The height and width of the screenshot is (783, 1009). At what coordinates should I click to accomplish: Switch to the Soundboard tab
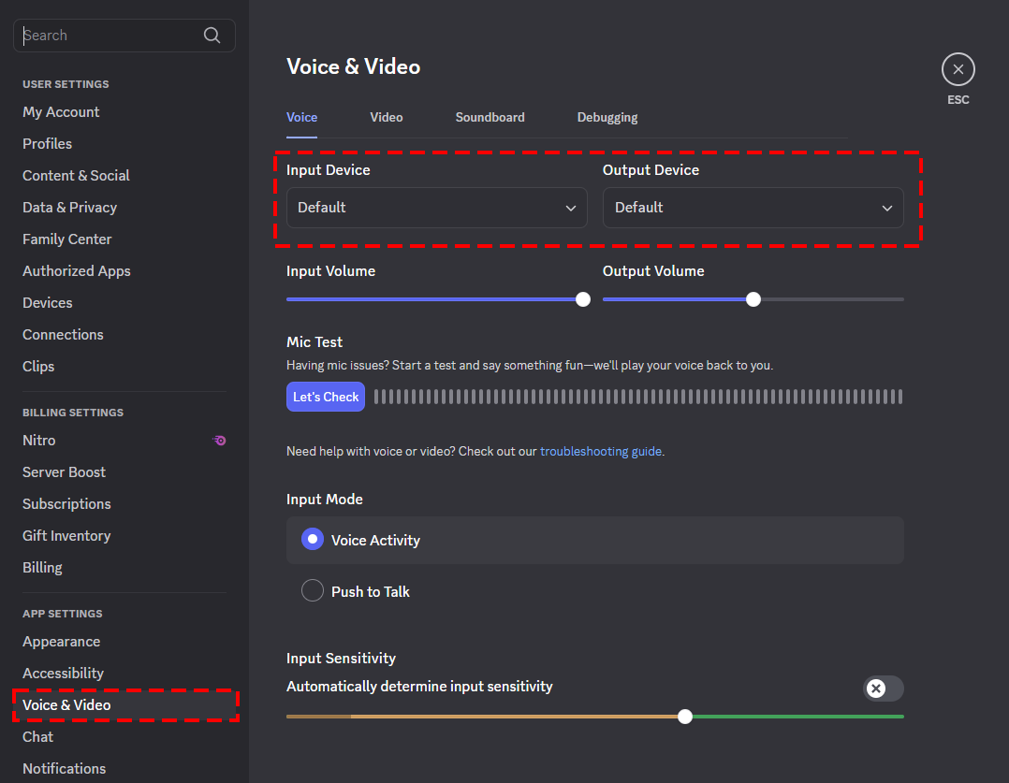[x=490, y=118]
